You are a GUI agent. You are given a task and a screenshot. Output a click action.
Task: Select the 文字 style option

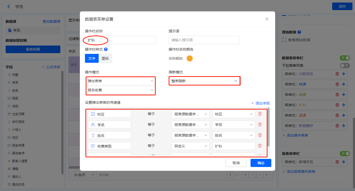[92, 58]
